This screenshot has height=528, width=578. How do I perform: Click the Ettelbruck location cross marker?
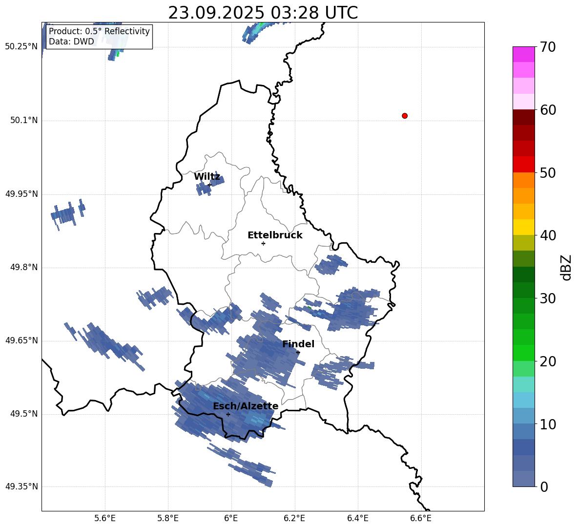pyautogui.click(x=263, y=243)
